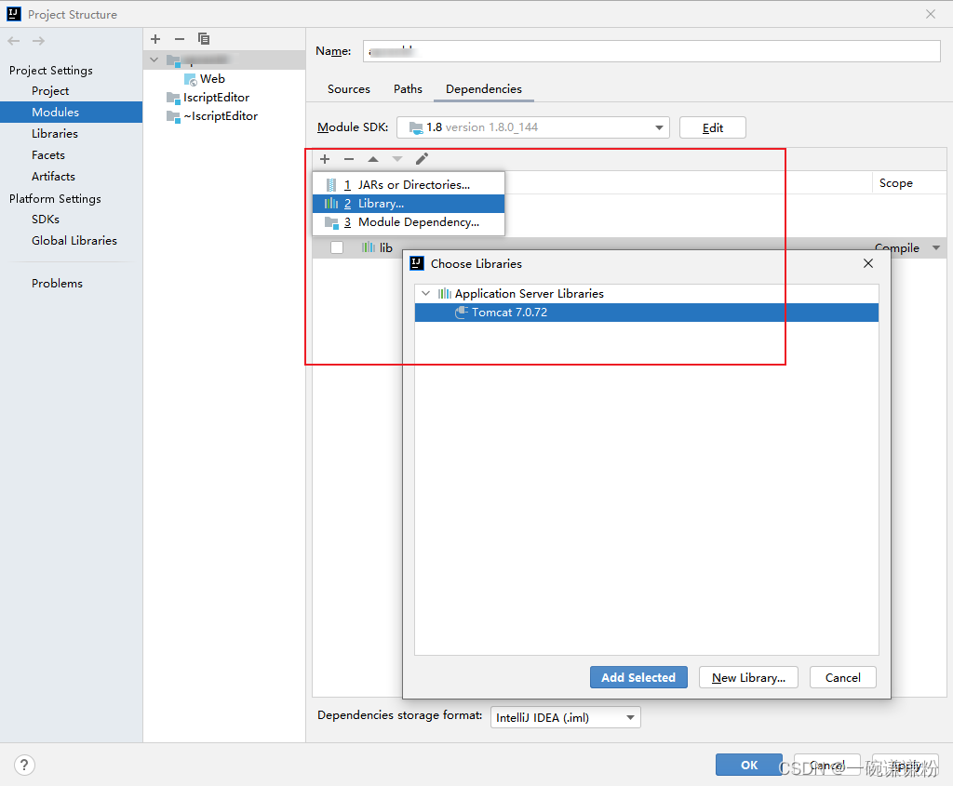This screenshot has height=786, width=953.
Task: Click the lib library icon
Action: (x=369, y=247)
